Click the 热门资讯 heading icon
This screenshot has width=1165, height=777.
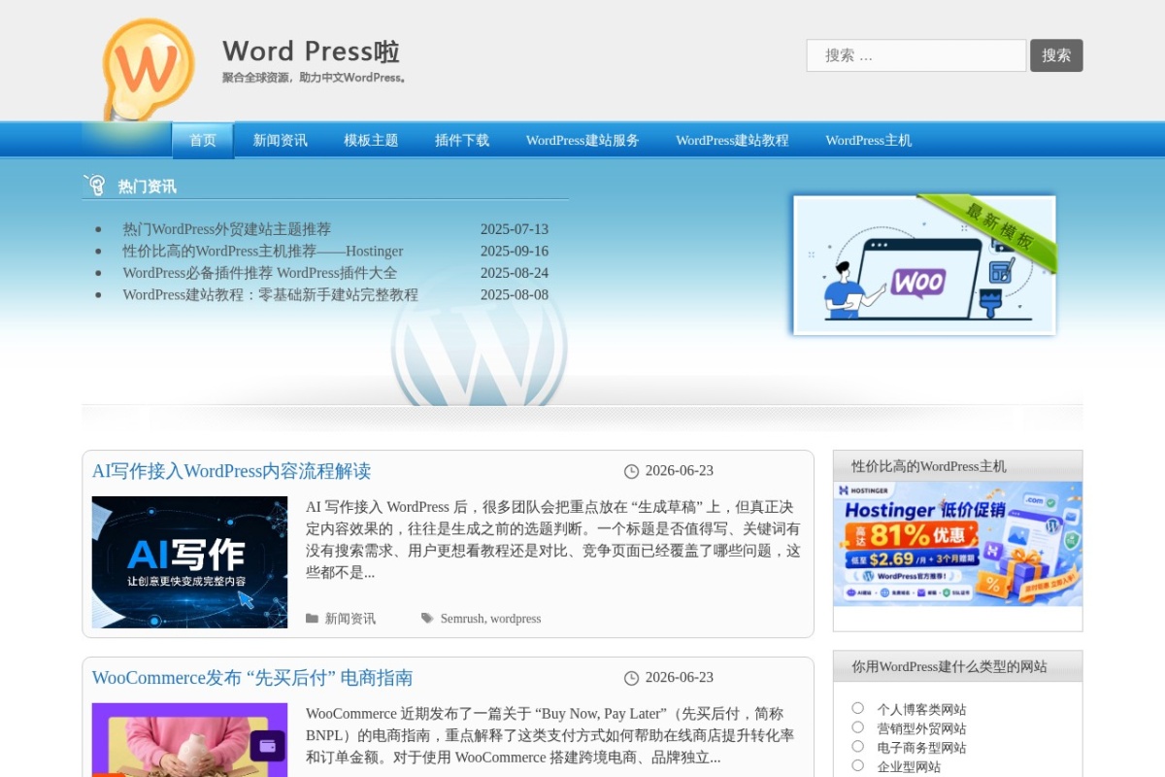coord(94,185)
